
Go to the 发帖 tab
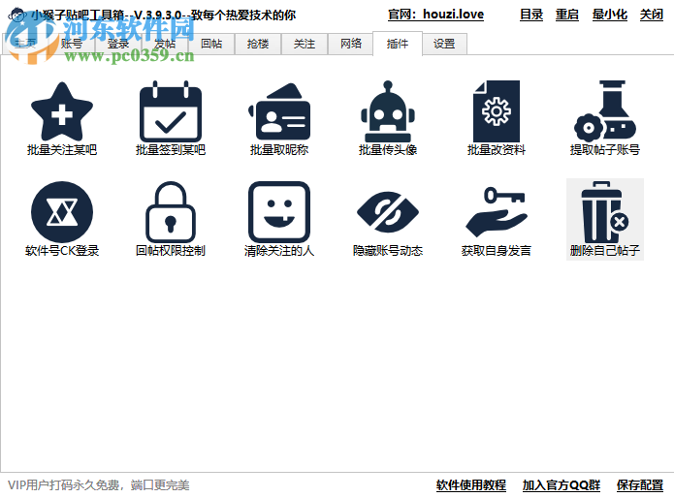[165, 44]
